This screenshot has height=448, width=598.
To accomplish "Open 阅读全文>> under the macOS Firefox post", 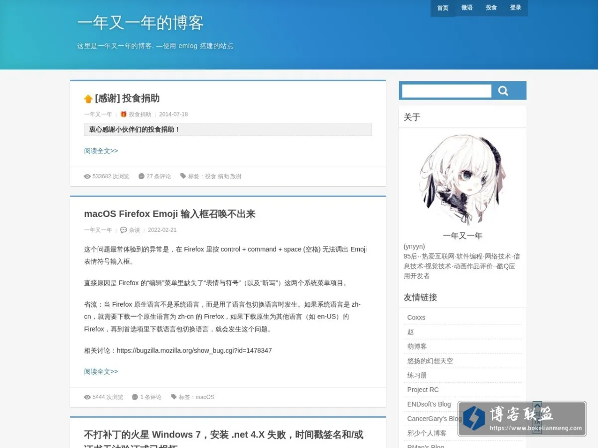I will [101, 372].
